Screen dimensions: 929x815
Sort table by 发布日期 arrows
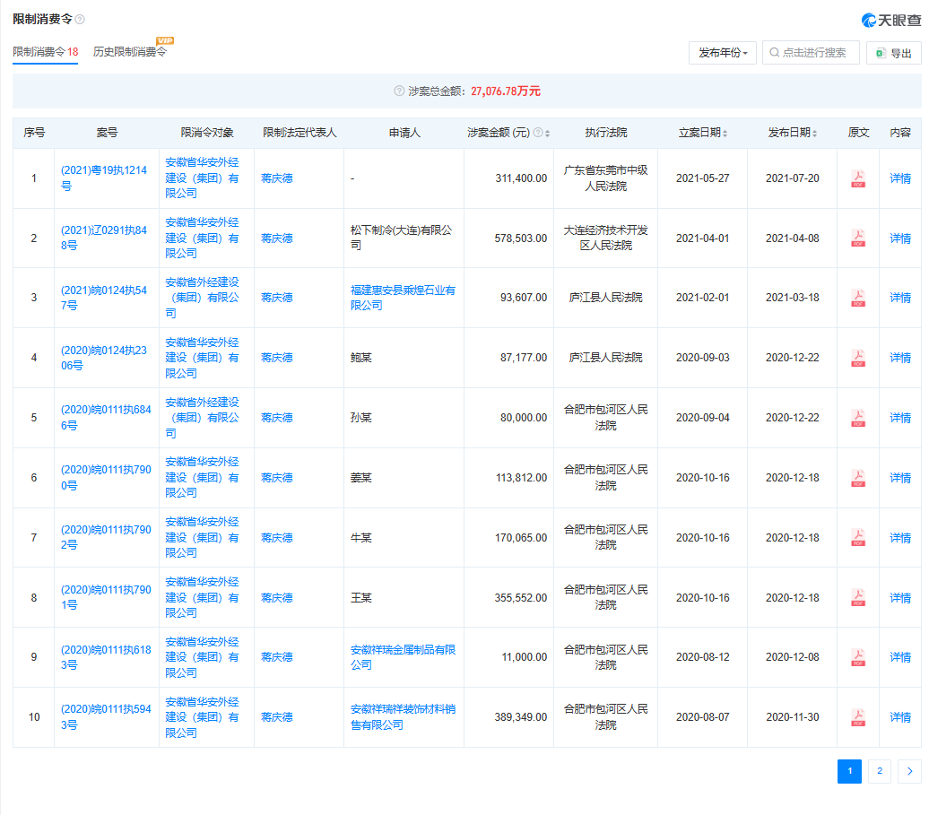(814, 134)
